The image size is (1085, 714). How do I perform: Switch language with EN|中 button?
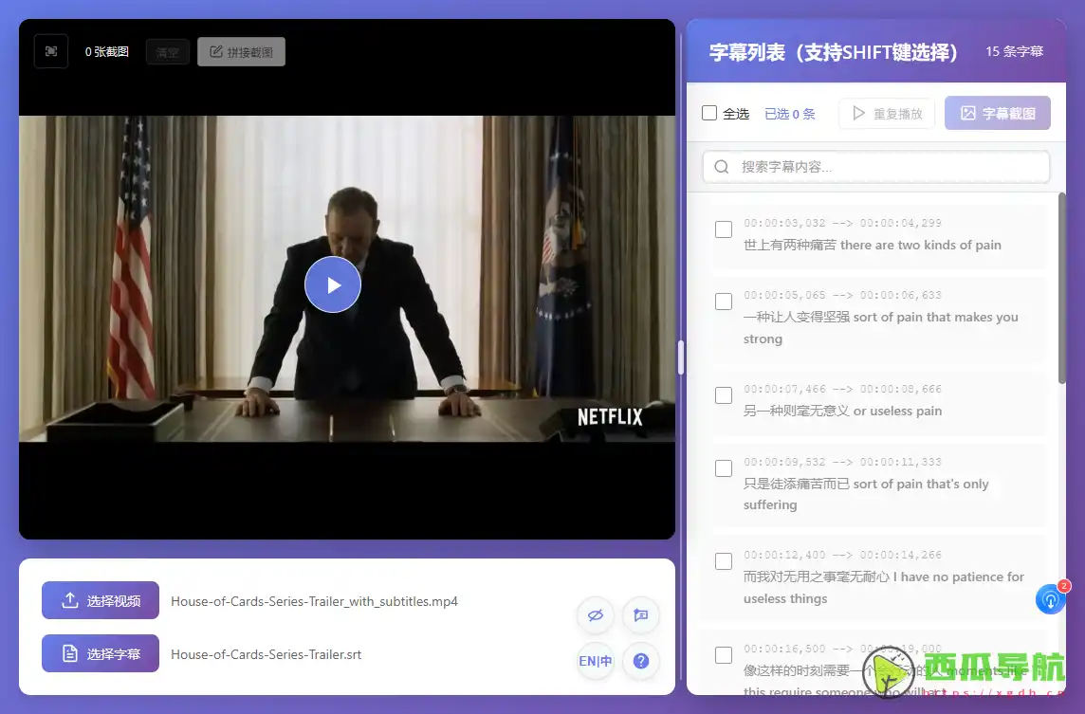click(x=595, y=661)
